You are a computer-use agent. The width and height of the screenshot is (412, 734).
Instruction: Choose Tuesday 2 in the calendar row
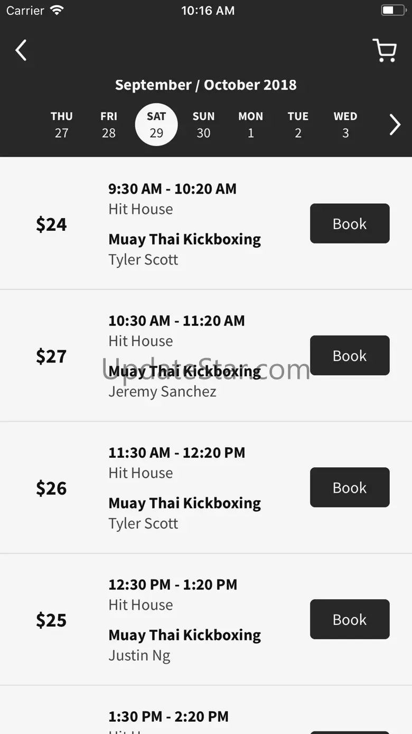point(298,125)
